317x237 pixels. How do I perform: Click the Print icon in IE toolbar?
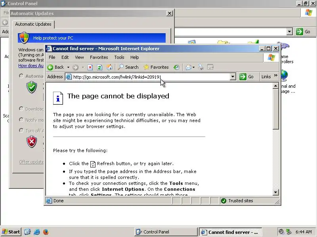(x=201, y=67)
